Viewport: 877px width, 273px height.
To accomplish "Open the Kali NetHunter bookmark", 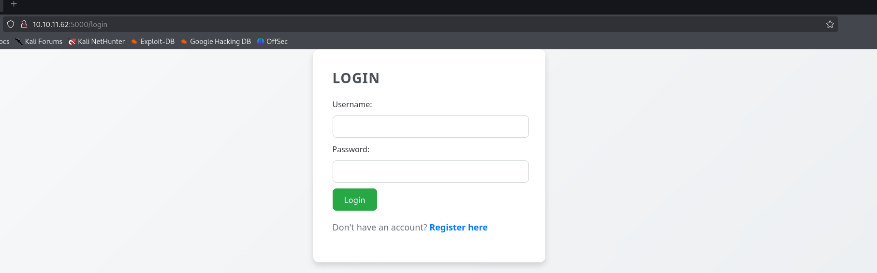I will coord(97,42).
